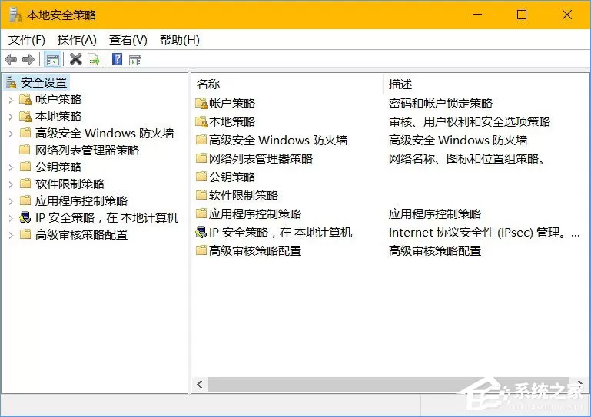Click the Back arrow toolbar icon
Viewport: 591px width, 417px height.
(11, 60)
